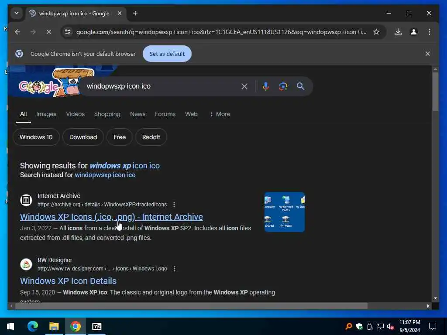Apply the Windows 10 filter chip
Image resolution: width=447 pixels, height=335 pixels.
coord(36,137)
